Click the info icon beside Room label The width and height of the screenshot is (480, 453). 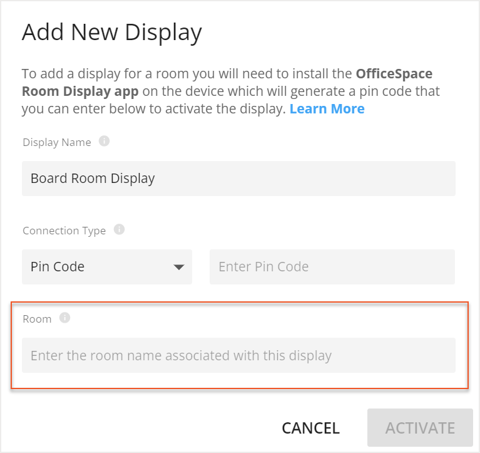tap(64, 318)
